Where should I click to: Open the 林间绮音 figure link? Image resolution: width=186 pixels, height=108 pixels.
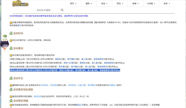pyautogui.click(x=72, y=85)
